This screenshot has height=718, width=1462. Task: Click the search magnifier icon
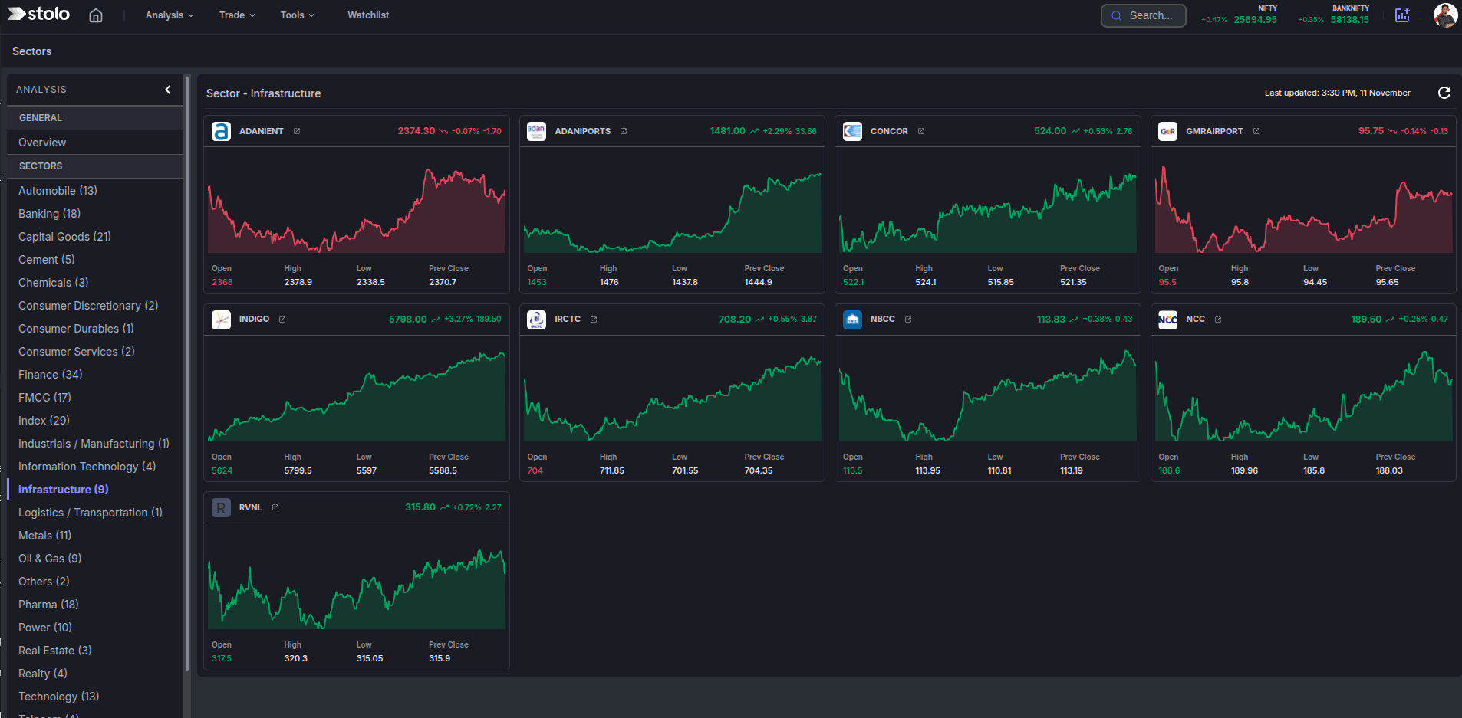pos(1117,15)
